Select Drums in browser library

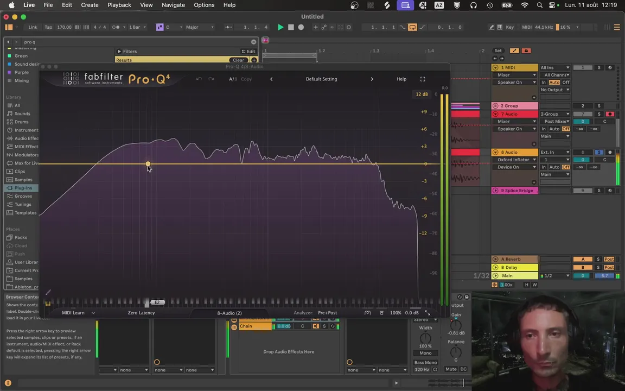[x=22, y=122]
